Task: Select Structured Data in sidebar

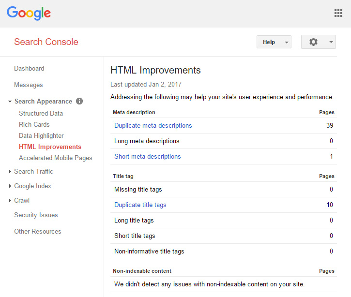Action: (41, 113)
